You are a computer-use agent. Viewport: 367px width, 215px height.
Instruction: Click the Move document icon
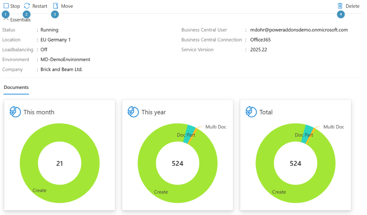click(56, 6)
